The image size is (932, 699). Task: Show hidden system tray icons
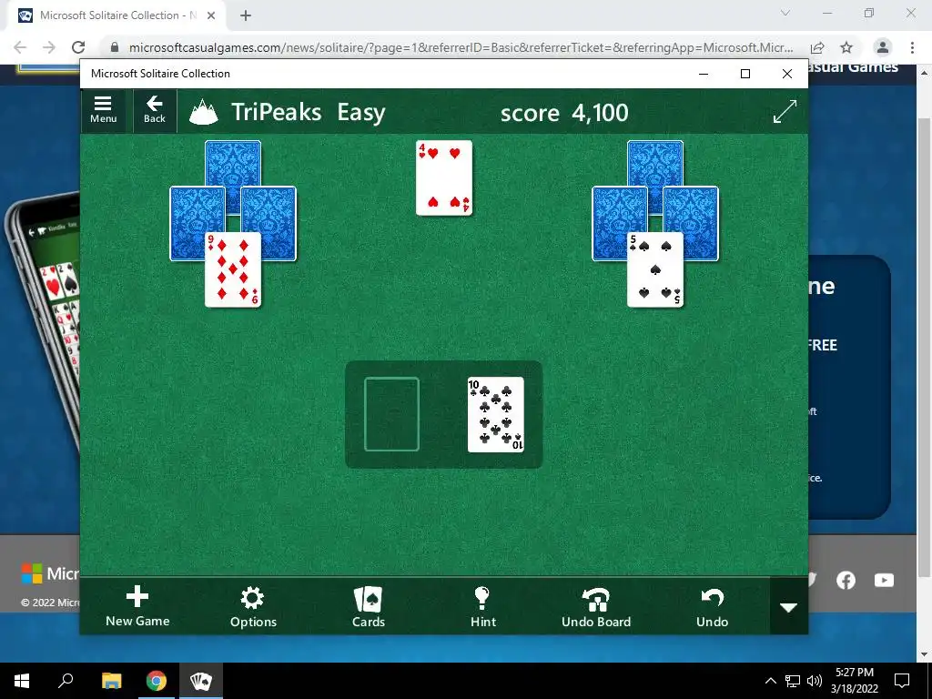click(x=770, y=681)
